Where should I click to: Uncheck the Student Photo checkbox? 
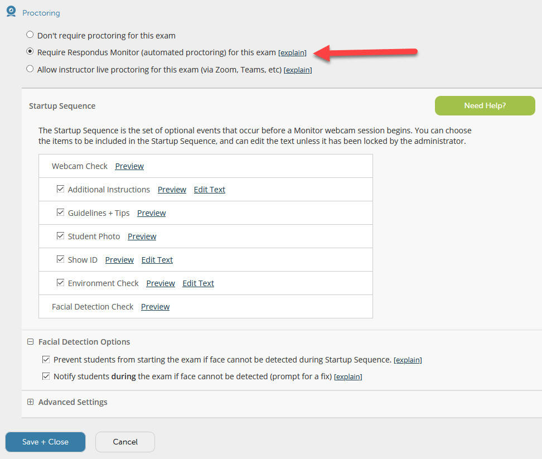[60, 236]
